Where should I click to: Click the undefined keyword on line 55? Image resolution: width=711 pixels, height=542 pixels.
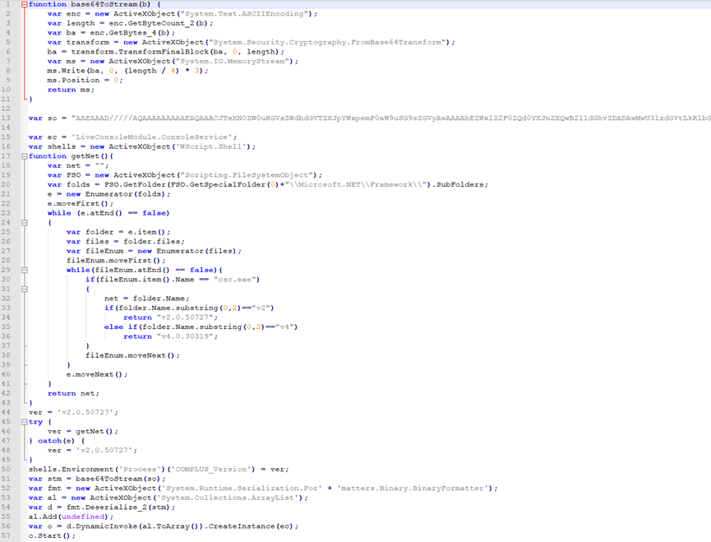(82, 517)
